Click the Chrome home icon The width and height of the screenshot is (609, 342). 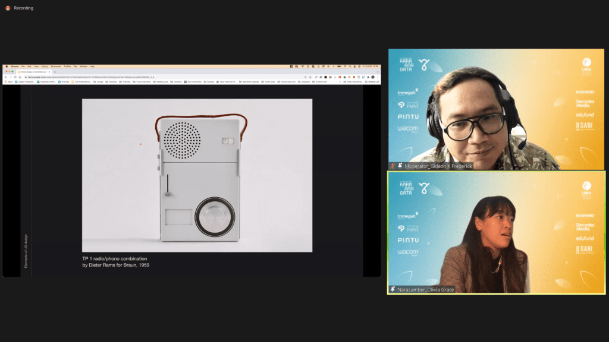[20, 77]
